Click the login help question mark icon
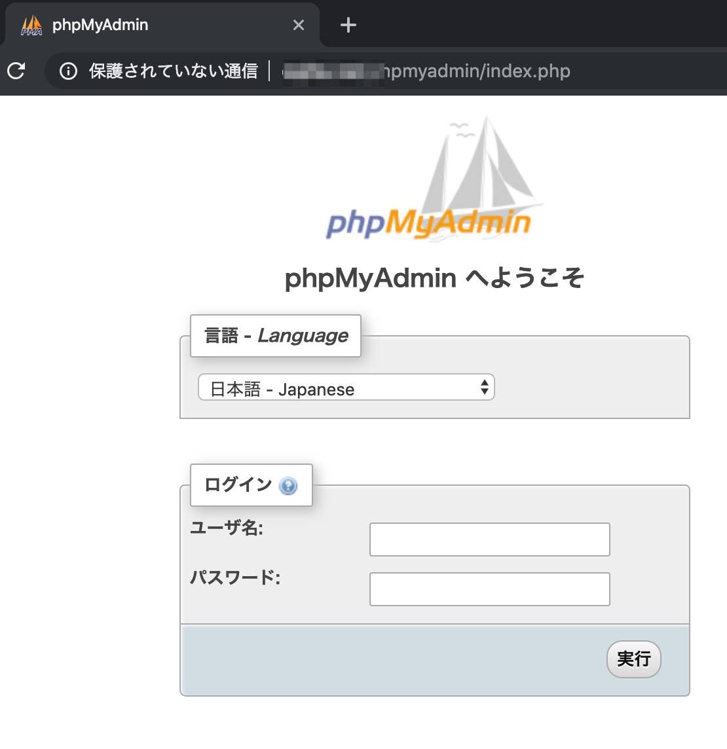 (x=288, y=486)
